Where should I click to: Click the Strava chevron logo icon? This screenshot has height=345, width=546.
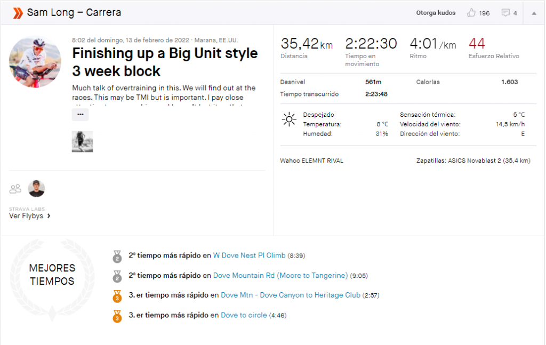point(18,13)
